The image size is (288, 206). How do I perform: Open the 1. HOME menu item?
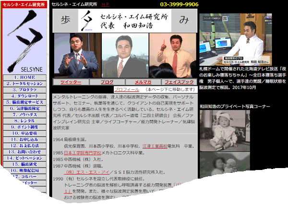coord(24,77)
